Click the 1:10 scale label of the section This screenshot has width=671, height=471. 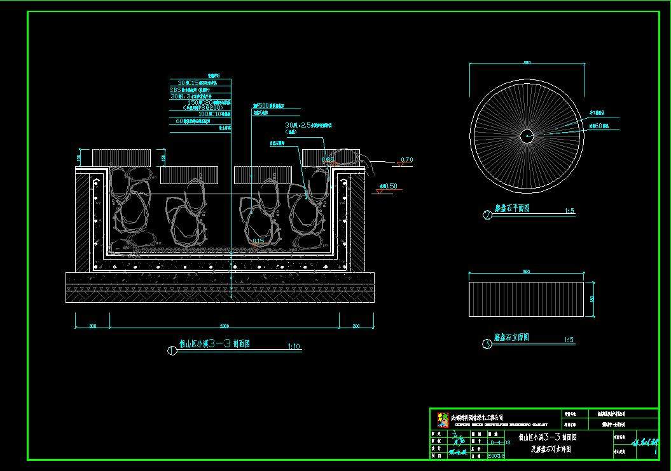[x=294, y=347]
